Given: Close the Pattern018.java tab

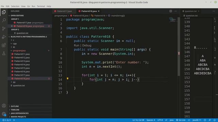Looking at the screenshot, I should (99, 11).
